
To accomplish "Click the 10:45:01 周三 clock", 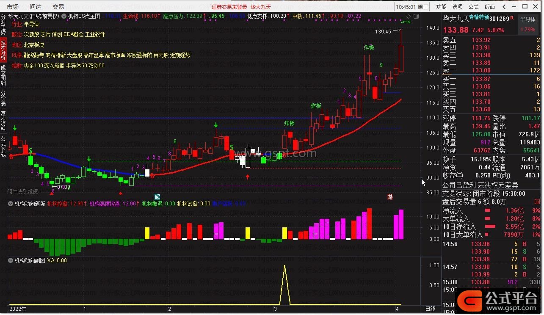I will coord(412,7).
